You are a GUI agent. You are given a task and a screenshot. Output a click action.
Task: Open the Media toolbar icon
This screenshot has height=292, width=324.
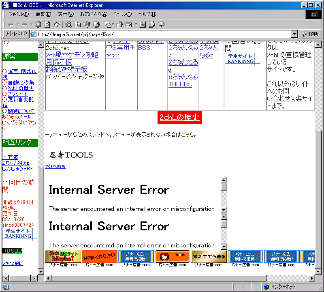pos(87,24)
